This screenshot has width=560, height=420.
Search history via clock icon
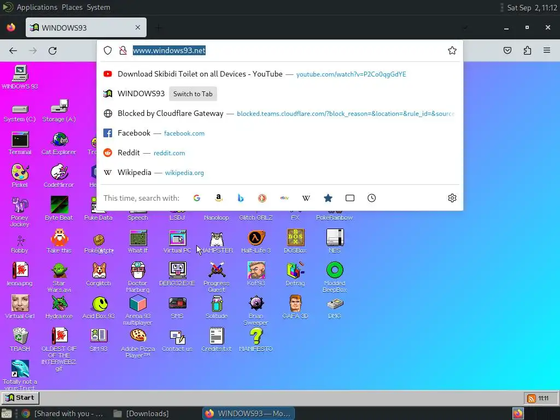click(x=371, y=198)
